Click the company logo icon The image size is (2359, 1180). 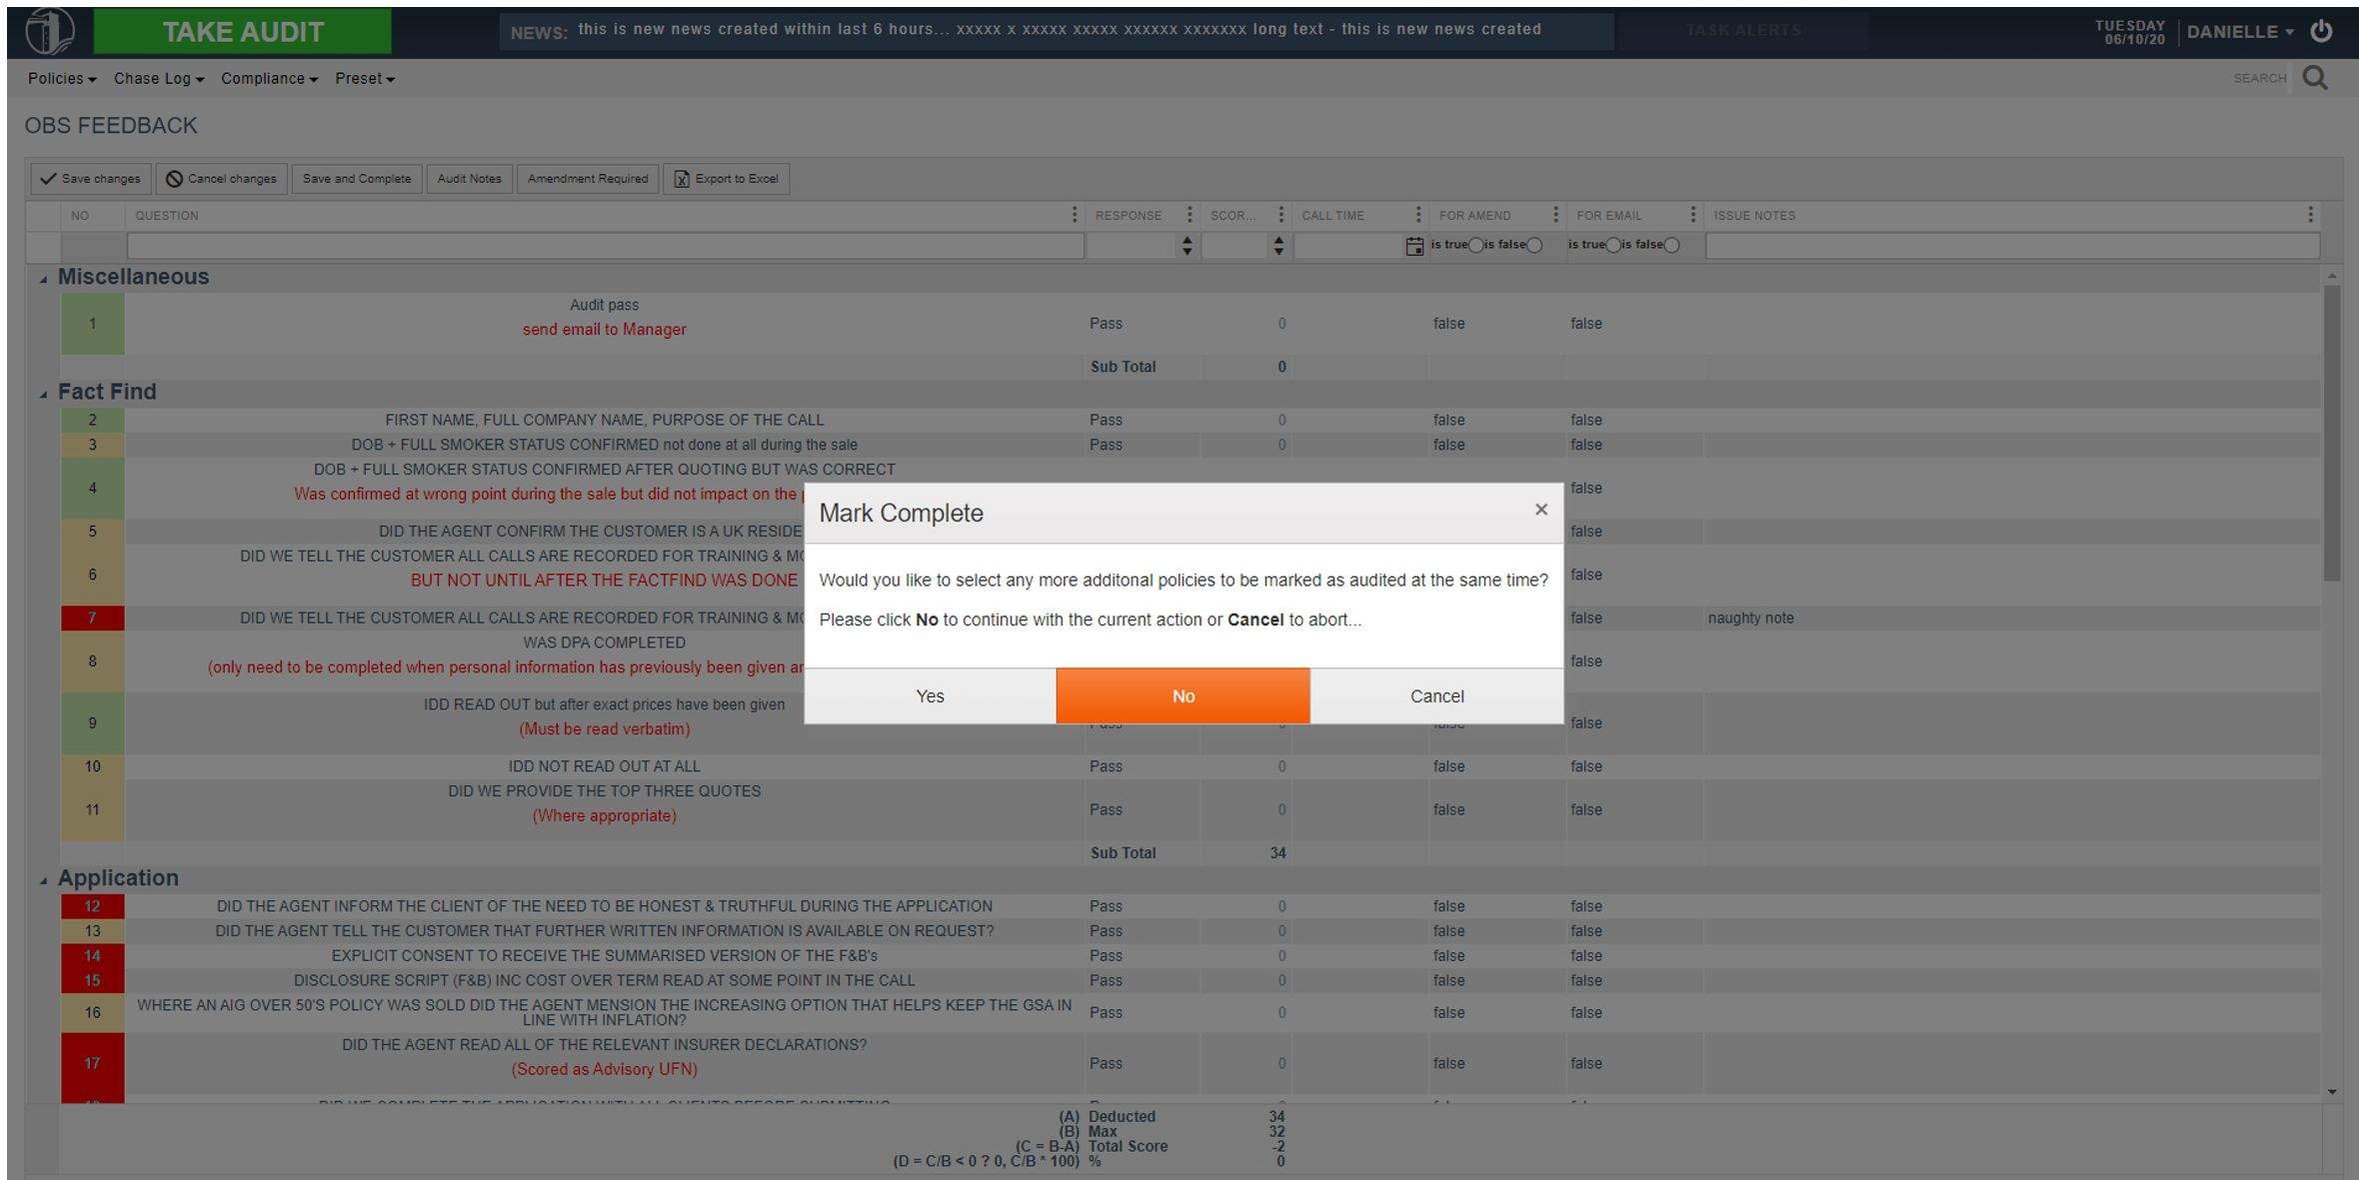(49, 31)
